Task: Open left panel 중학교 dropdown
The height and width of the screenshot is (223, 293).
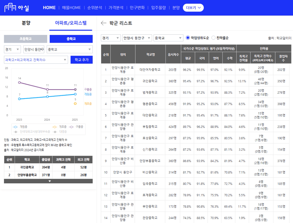Action: (x=70, y=49)
